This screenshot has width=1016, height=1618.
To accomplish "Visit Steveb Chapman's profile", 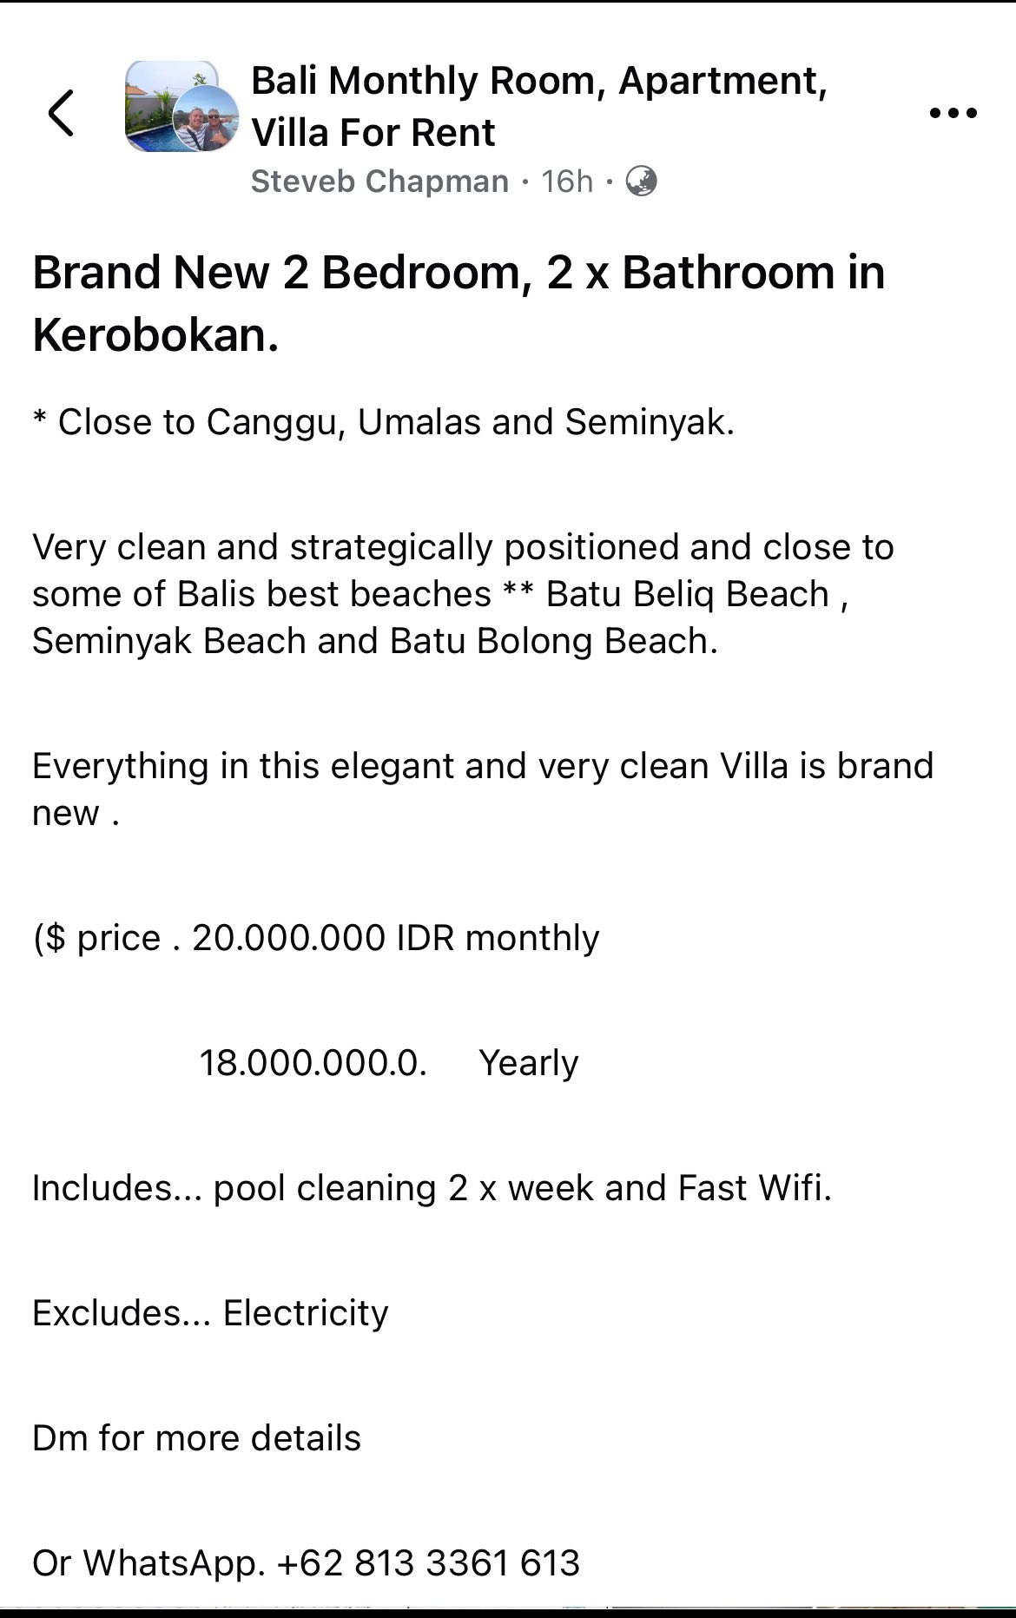I will coord(379,182).
